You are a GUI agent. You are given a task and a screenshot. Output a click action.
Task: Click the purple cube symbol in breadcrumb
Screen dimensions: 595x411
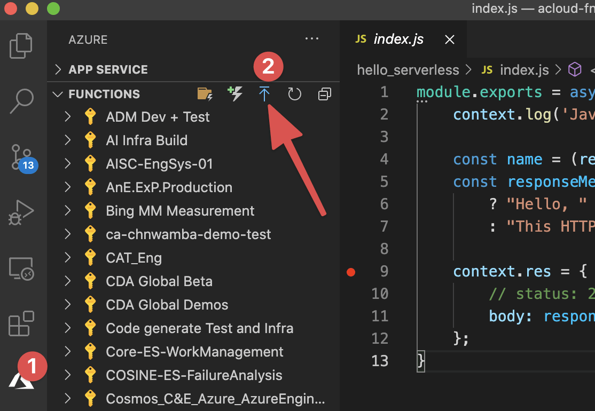(575, 69)
